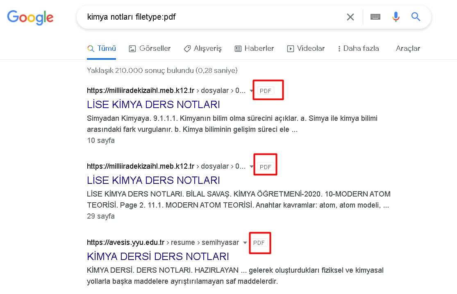Open KİMYA DERSİ DERS NOTLARI result

click(x=158, y=256)
